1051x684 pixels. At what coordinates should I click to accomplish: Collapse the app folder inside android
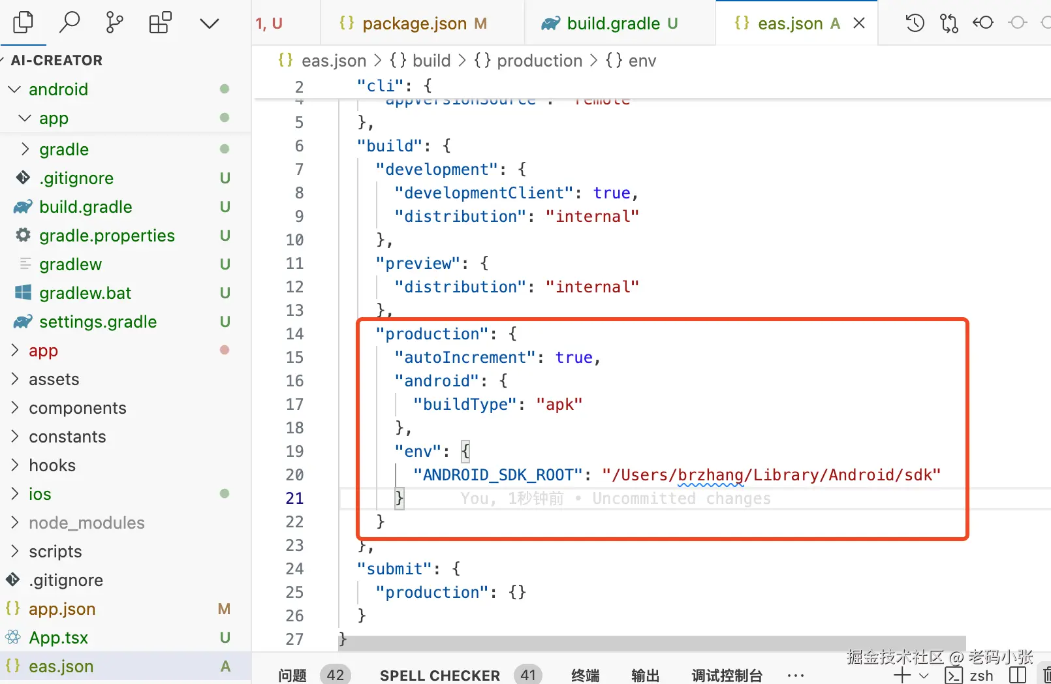tap(125, 118)
